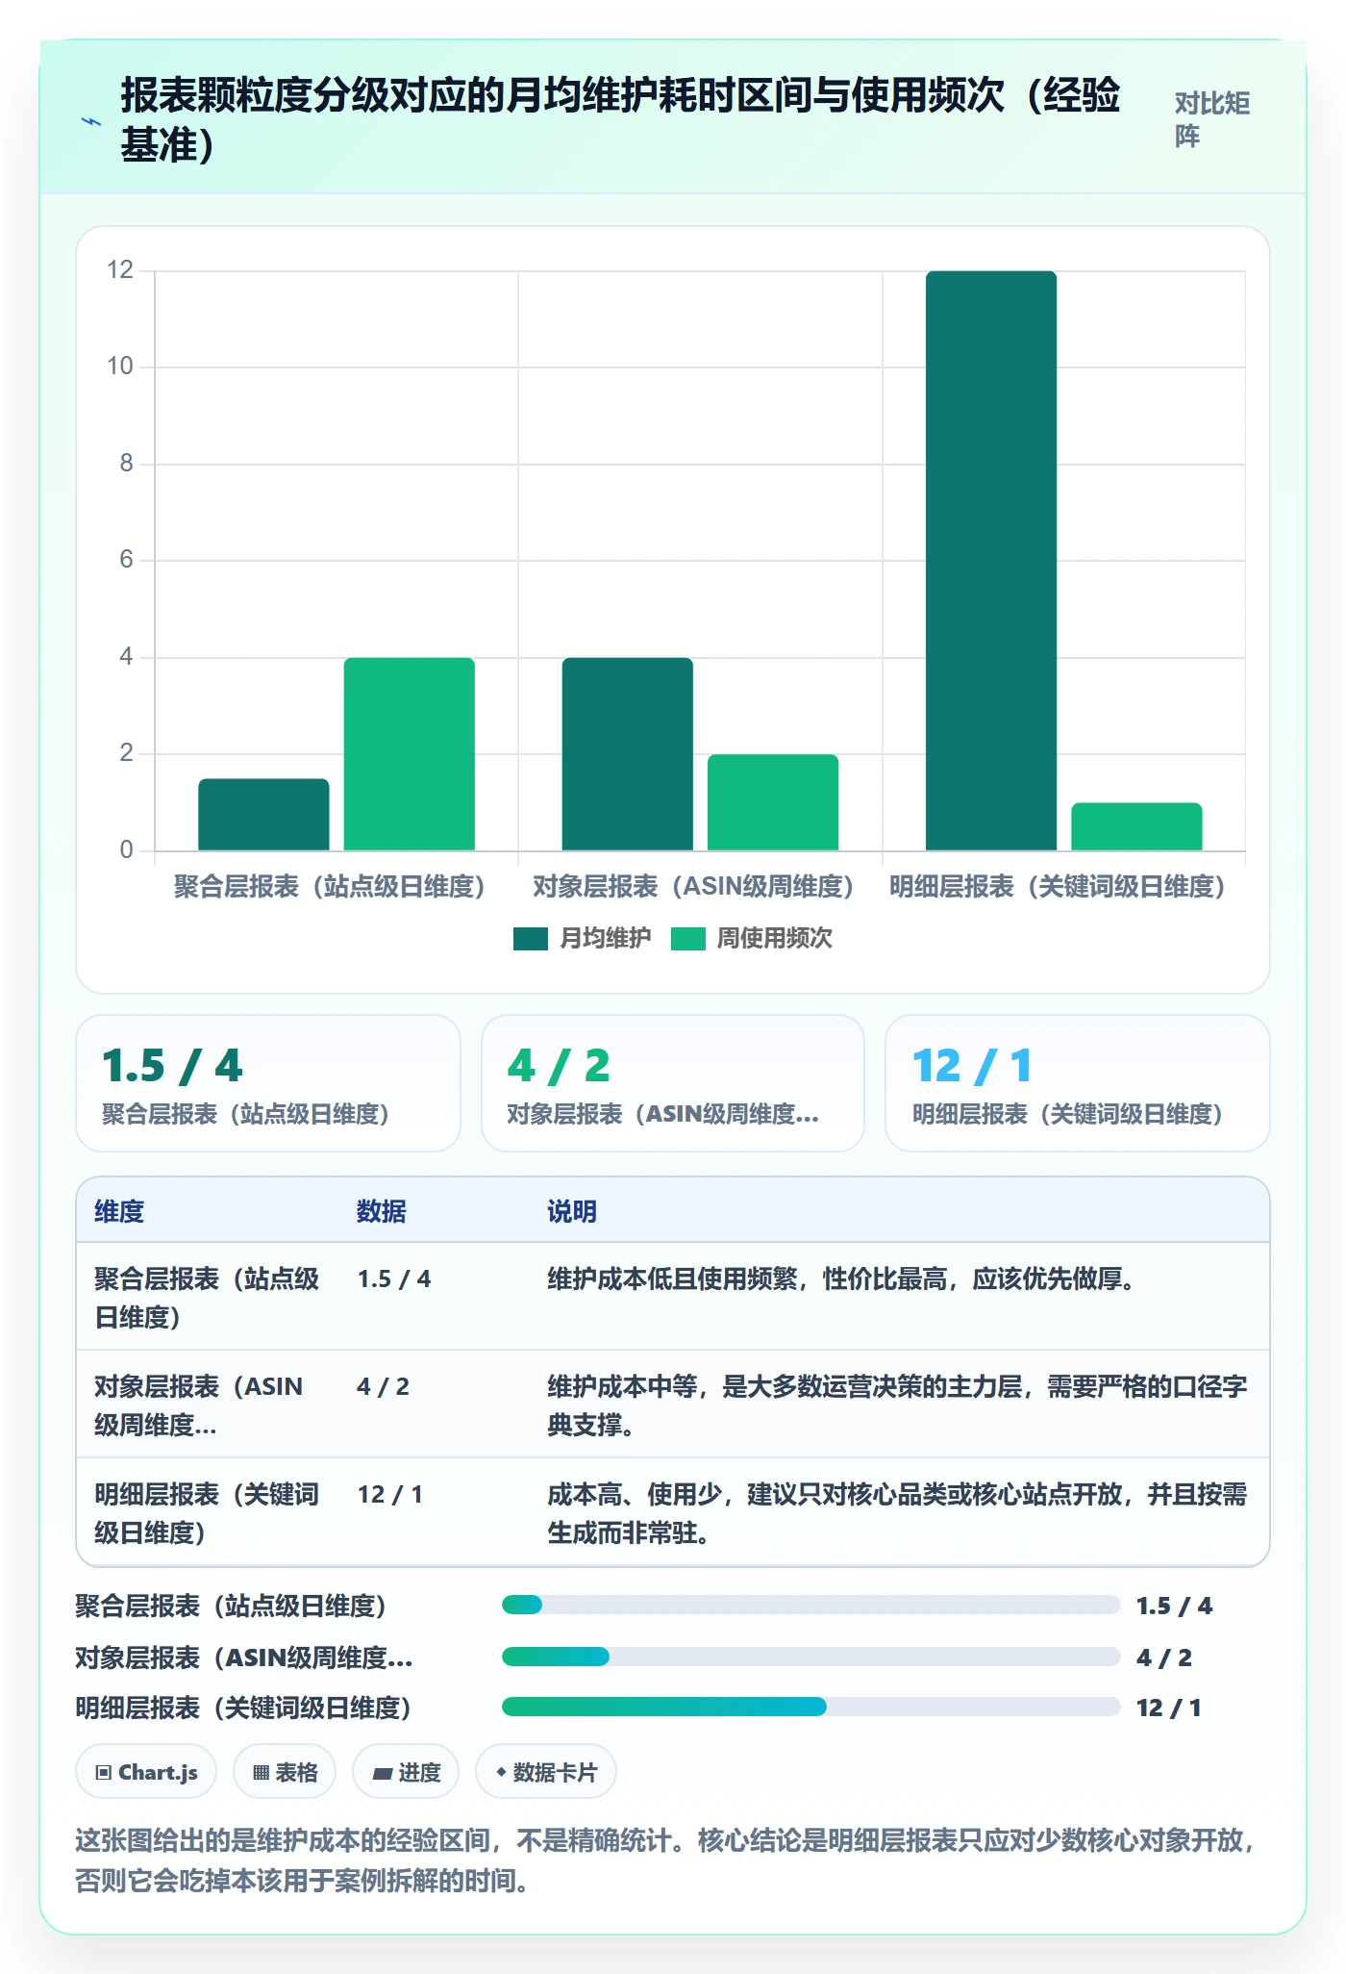Select the 1.5 / 4 cell in the table

[394, 1278]
